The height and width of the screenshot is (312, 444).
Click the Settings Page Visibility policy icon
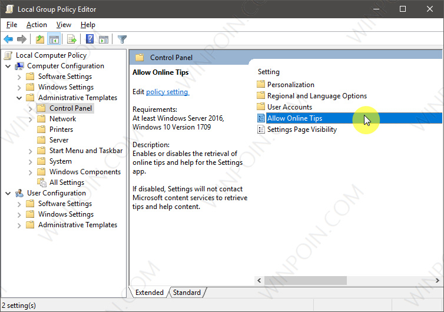click(261, 130)
